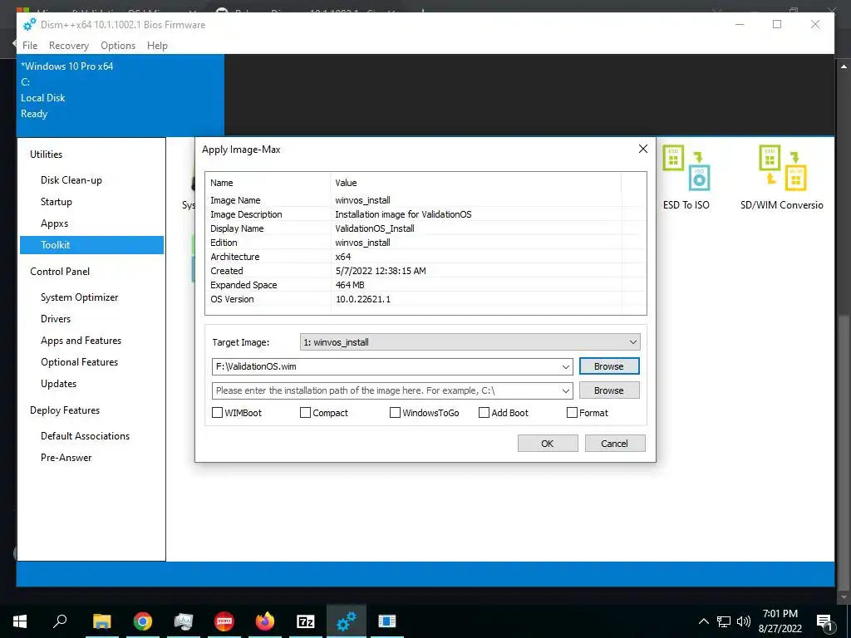Open dropdown for F:\ValidationOS.wim path

click(x=565, y=366)
